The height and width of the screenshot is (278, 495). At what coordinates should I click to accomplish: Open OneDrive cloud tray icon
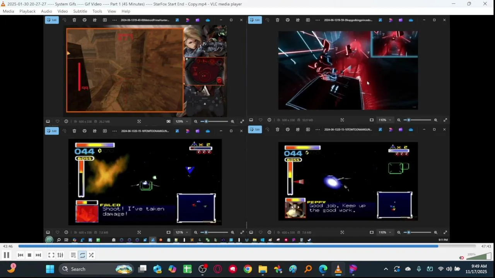408,269
